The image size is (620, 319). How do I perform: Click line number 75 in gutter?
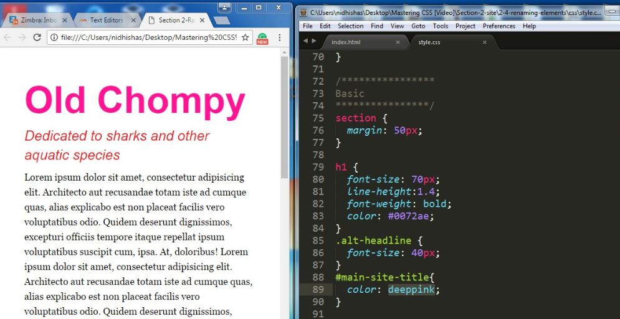click(318, 118)
